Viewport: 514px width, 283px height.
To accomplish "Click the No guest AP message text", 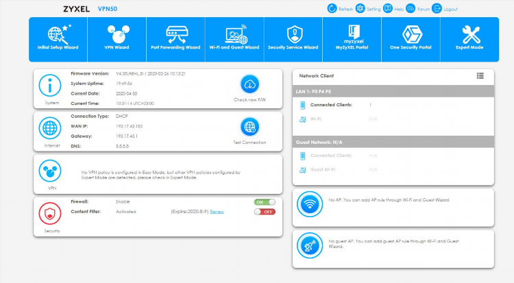I will point(393,244).
